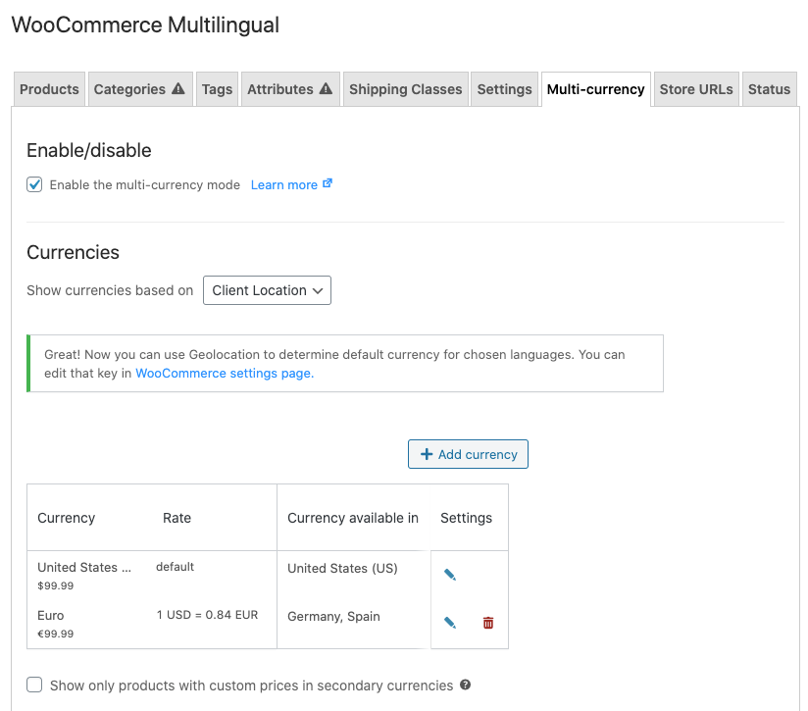Open the Settings tab
Image resolution: width=808 pixels, height=711 pixels.
click(x=504, y=89)
